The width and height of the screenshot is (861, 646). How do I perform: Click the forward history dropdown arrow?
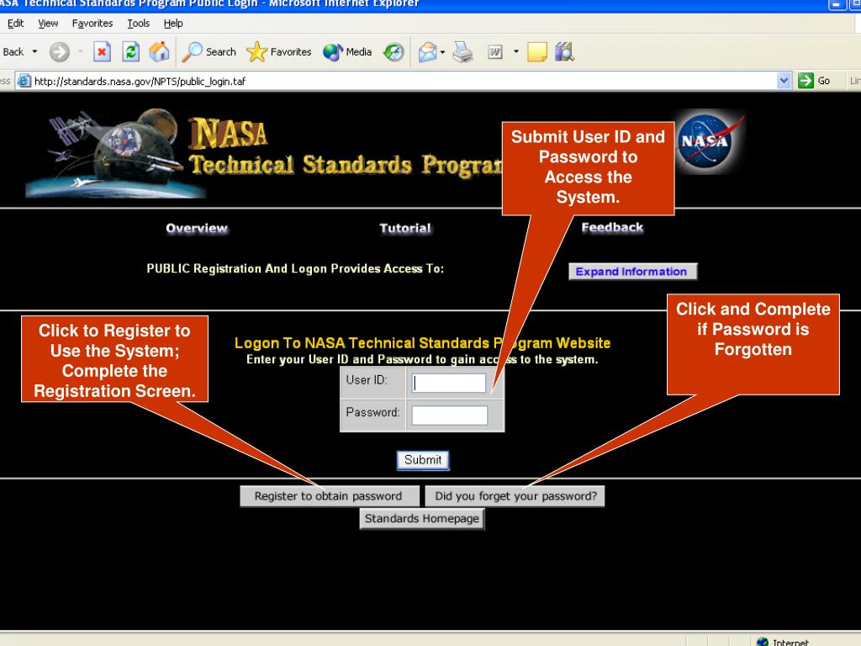[80, 51]
